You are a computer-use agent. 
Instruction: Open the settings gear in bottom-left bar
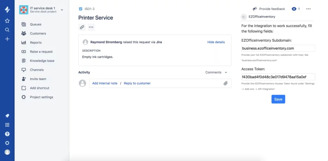(x=7, y=143)
